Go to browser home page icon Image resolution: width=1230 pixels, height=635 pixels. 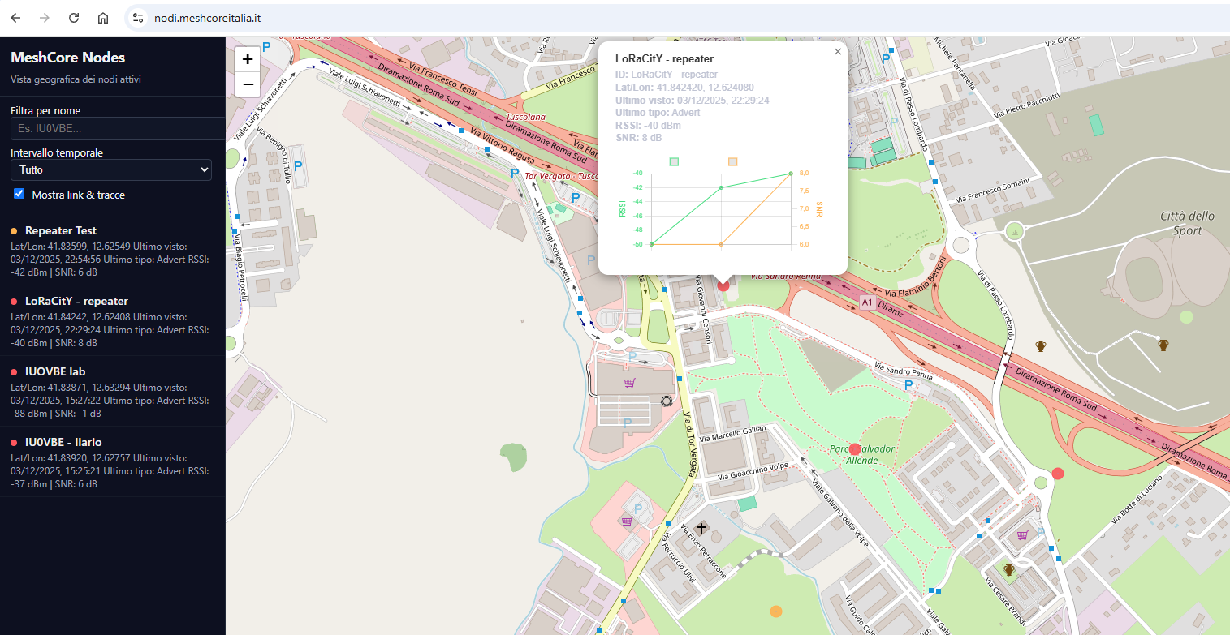pos(103,18)
